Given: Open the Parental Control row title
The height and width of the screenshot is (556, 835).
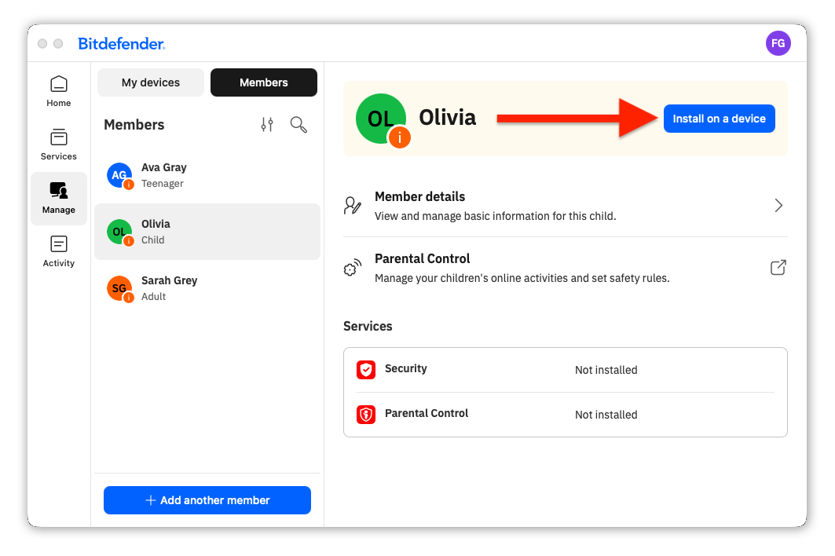Looking at the screenshot, I should coord(423,259).
